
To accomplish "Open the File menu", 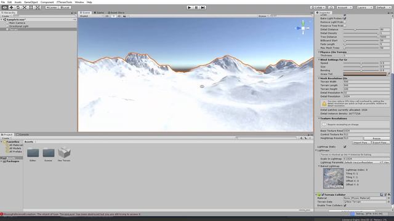I will (x=2, y=2).
